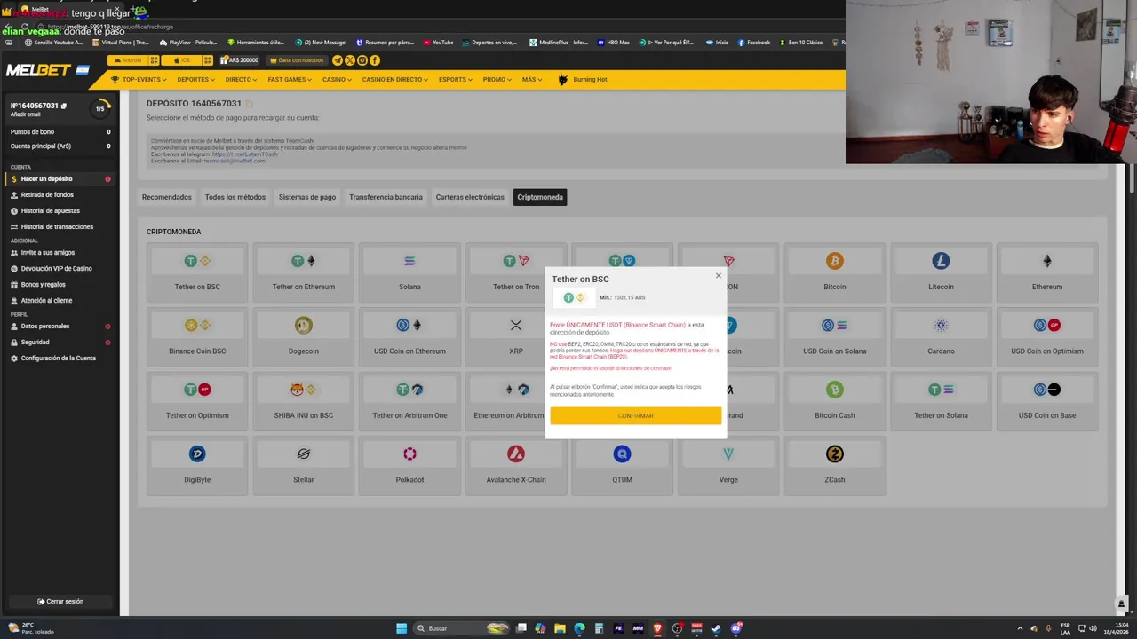Pick QTUM deposit tile

click(622, 464)
